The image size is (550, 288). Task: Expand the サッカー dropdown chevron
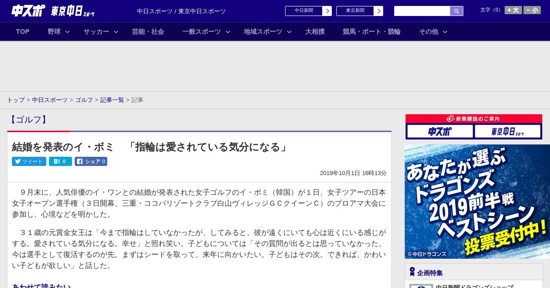(x=116, y=32)
